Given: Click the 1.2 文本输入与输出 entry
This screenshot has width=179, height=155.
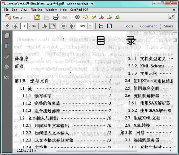Looking at the screenshot, I should pos(65,118).
